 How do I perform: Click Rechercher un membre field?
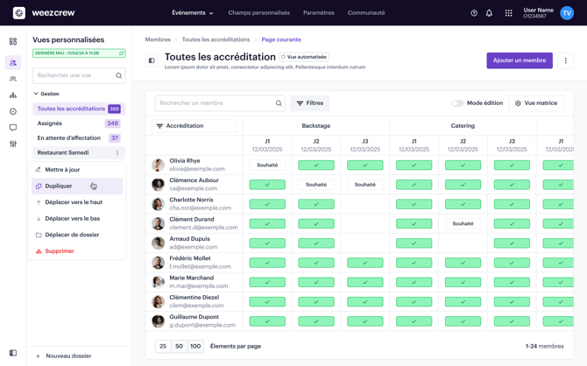220,103
